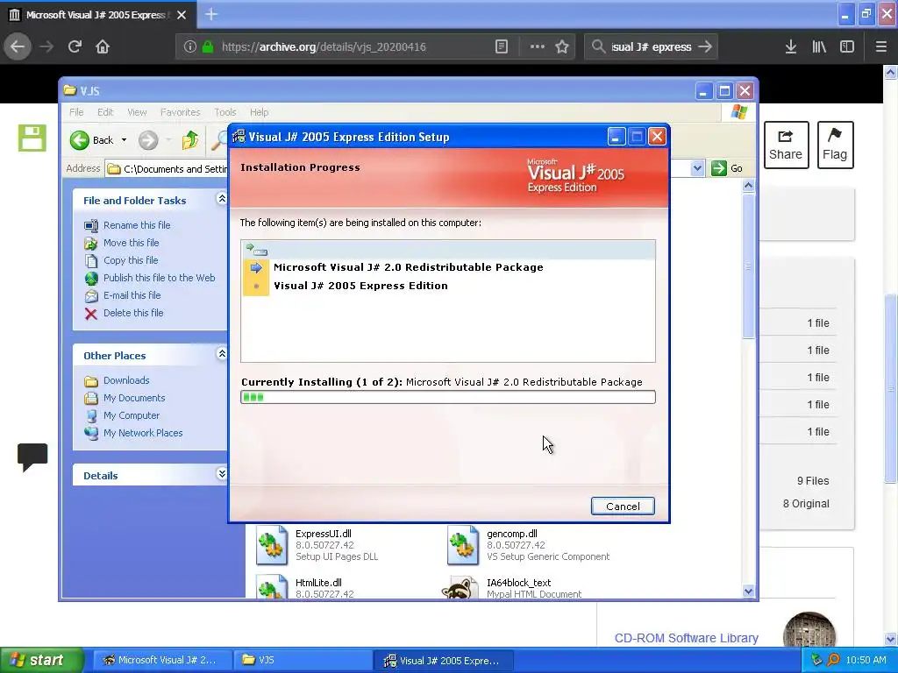Click Back in VJS Explorer window
The image size is (898, 673).
point(91,140)
